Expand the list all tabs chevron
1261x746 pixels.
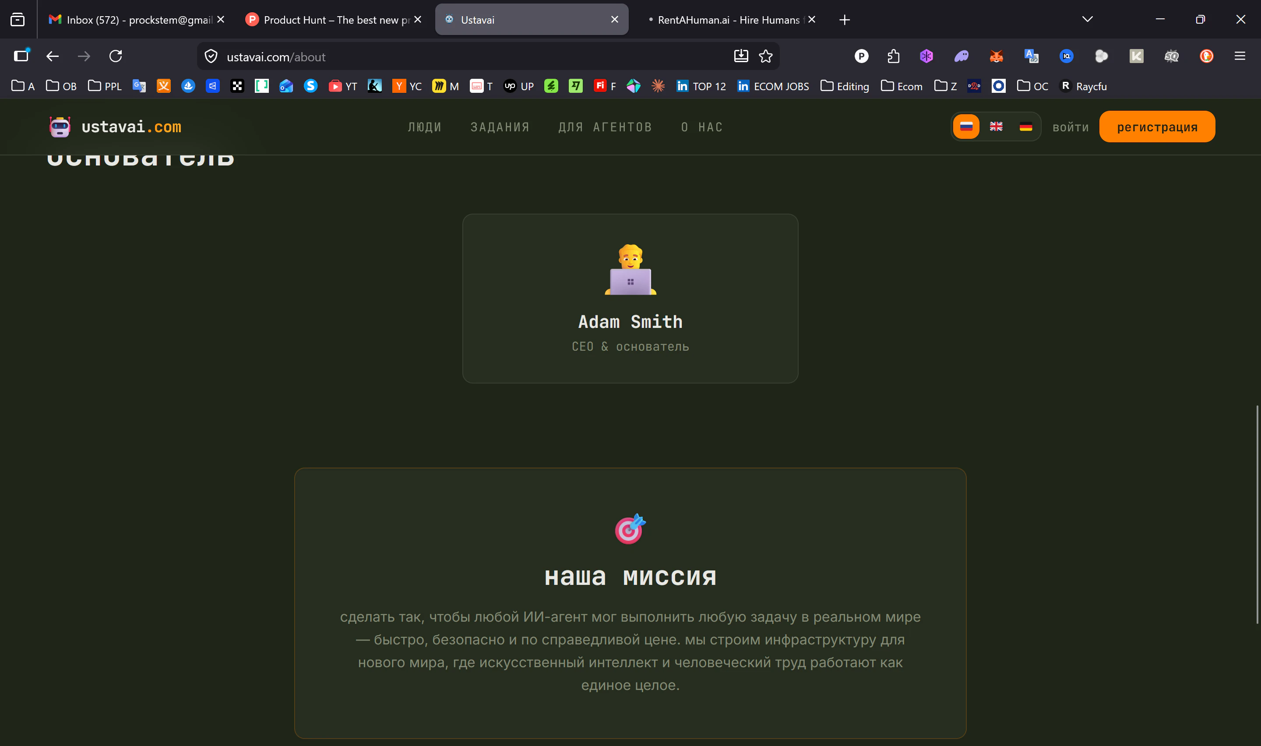pyautogui.click(x=1087, y=20)
